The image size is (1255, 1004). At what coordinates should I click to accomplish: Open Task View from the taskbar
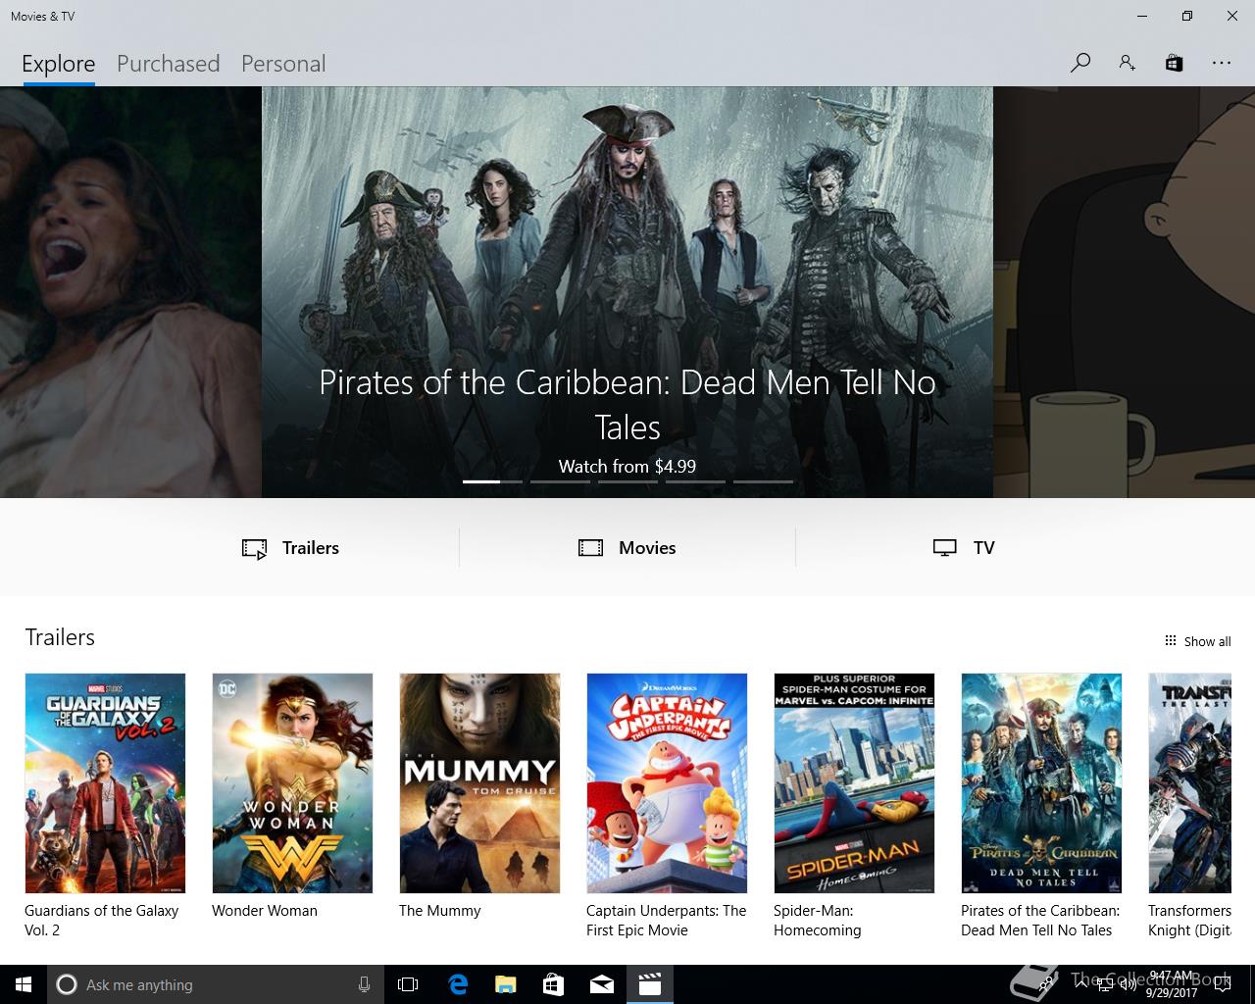click(408, 984)
